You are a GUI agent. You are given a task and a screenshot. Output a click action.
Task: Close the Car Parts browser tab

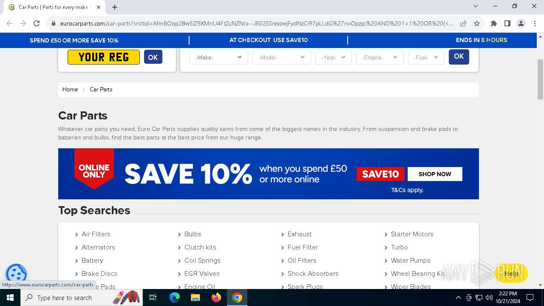[x=99, y=7]
